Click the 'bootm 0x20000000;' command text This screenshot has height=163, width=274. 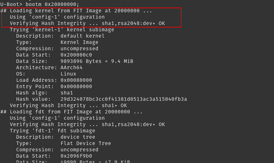point(52,4)
